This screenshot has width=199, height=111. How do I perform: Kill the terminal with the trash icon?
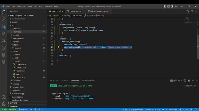tap(189, 80)
